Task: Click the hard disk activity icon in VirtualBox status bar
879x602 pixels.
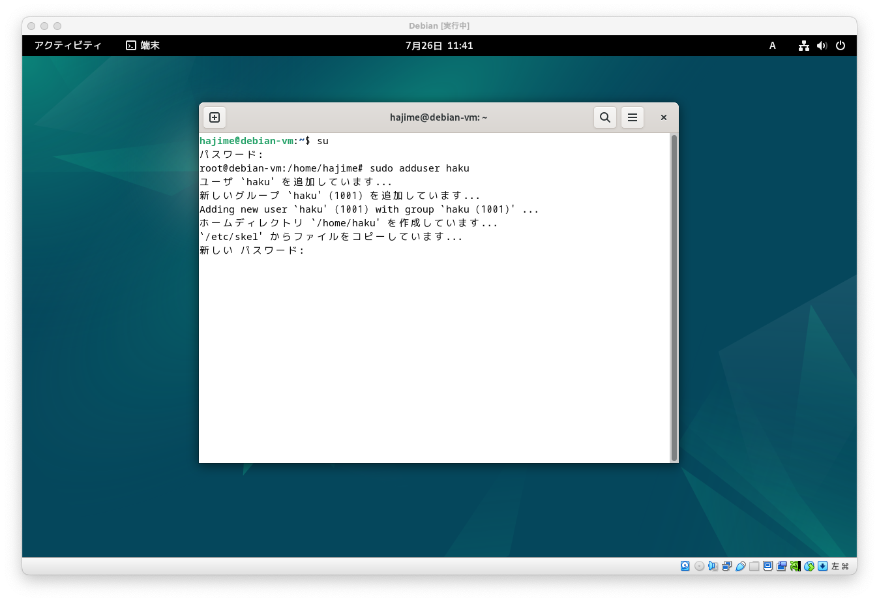Action: pyautogui.click(x=685, y=566)
